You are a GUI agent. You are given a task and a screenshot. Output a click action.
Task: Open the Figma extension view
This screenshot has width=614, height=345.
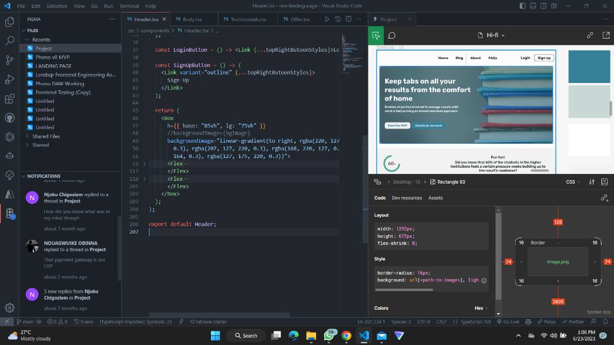10,213
